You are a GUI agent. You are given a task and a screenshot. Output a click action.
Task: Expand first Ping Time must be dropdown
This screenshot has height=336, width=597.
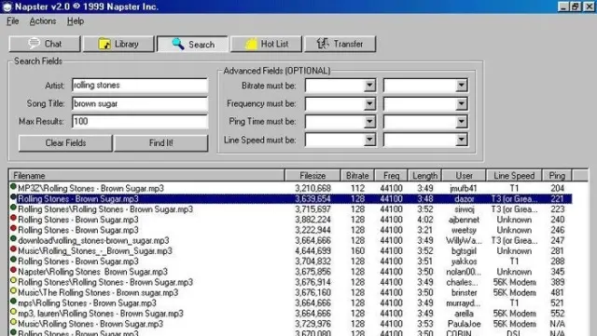point(369,122)
